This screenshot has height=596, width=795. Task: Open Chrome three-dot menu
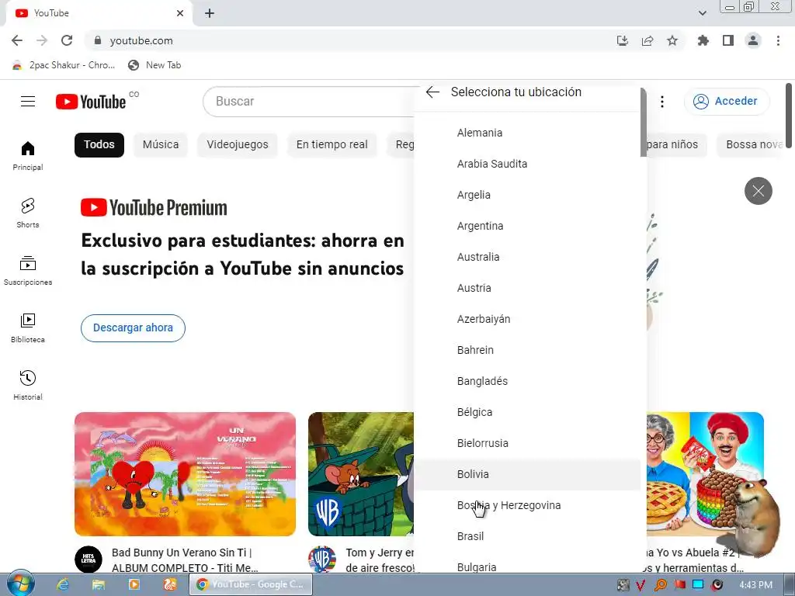pyautogui.click(x=778, y=40)
